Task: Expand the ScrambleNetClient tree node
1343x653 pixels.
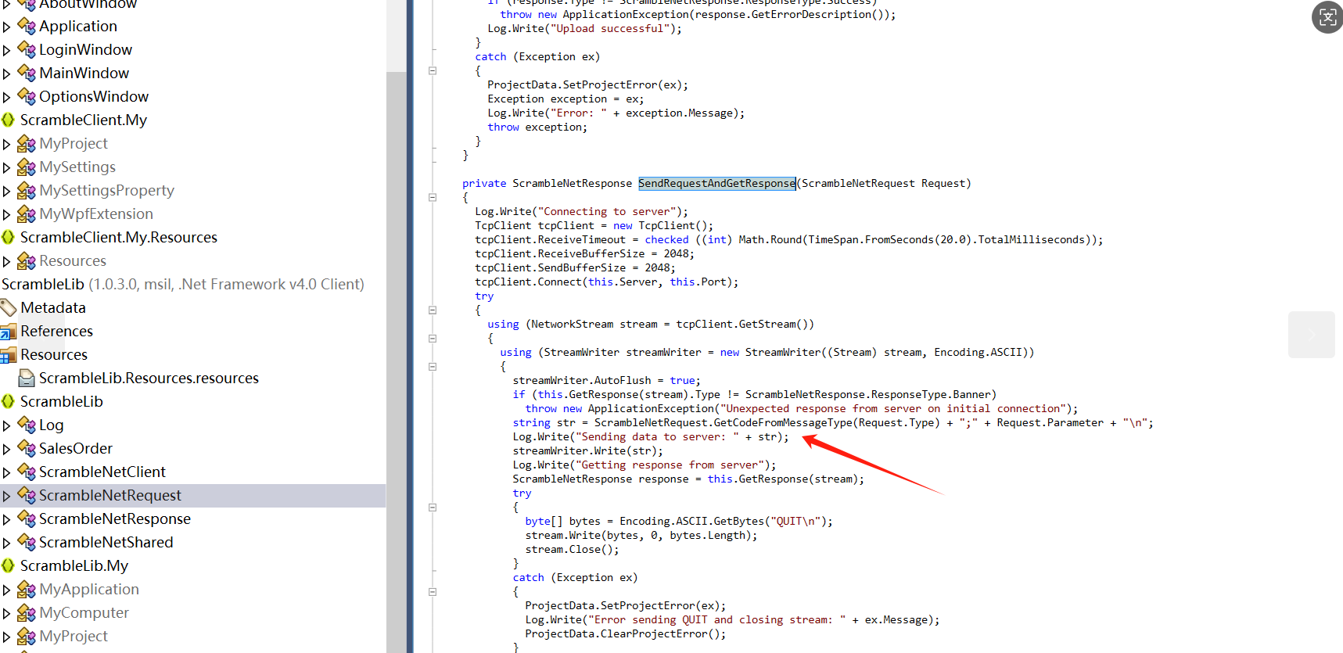Action: point(6,473)
